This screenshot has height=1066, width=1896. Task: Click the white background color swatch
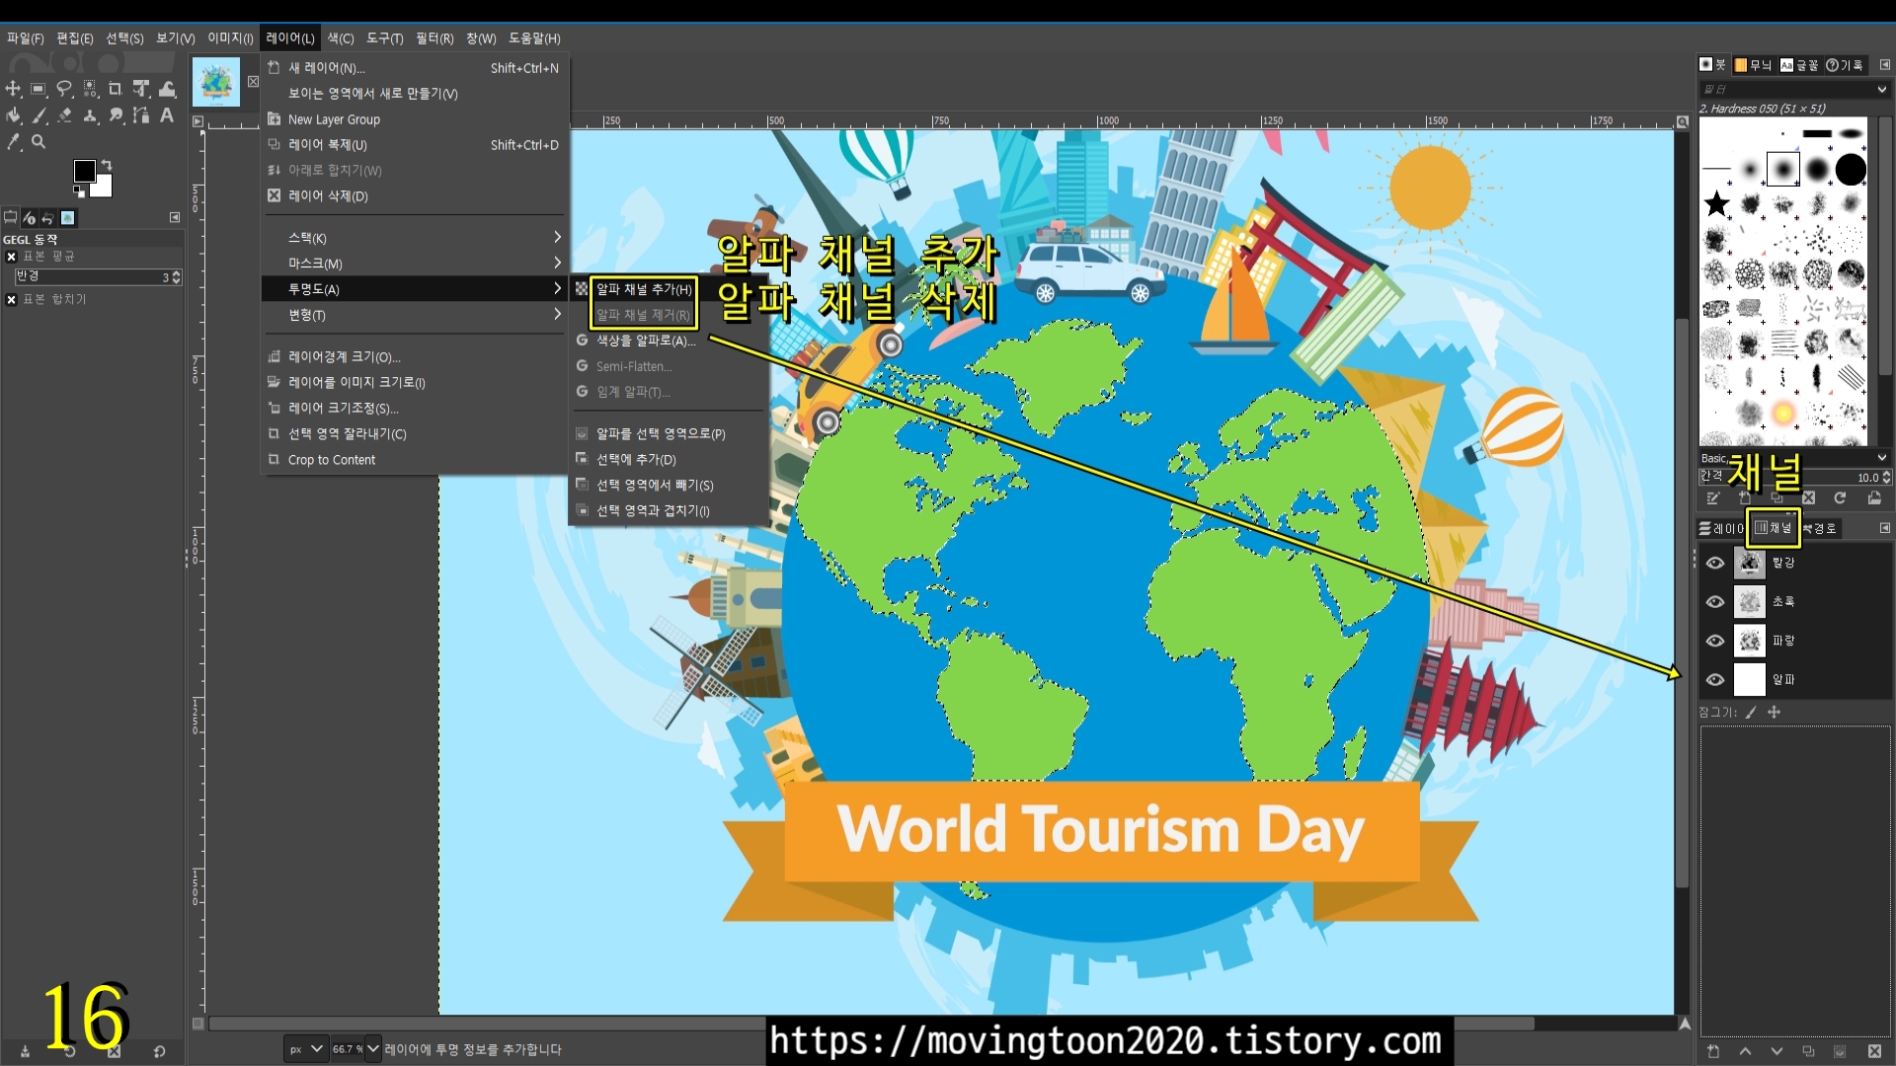(x=106, y=190)
